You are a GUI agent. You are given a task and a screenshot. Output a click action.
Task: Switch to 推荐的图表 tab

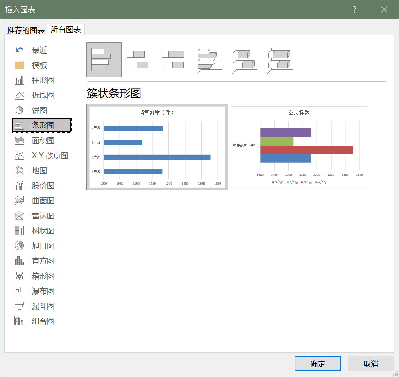26,30
